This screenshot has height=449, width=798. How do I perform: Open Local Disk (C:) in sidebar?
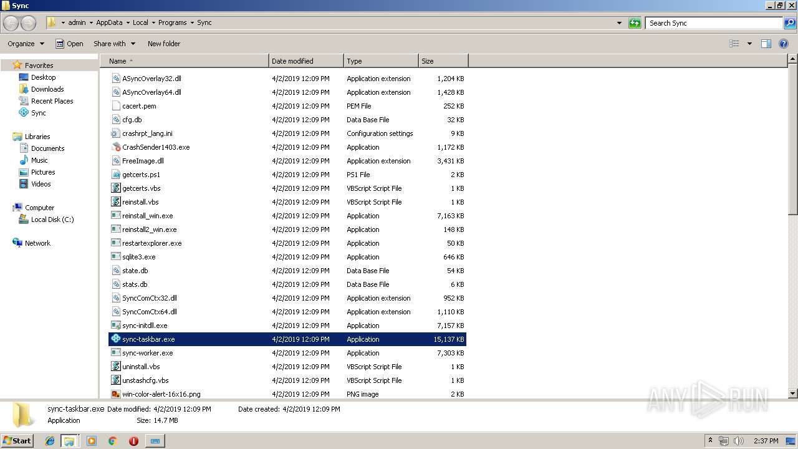pyautogui.click(x=52, y=220)
